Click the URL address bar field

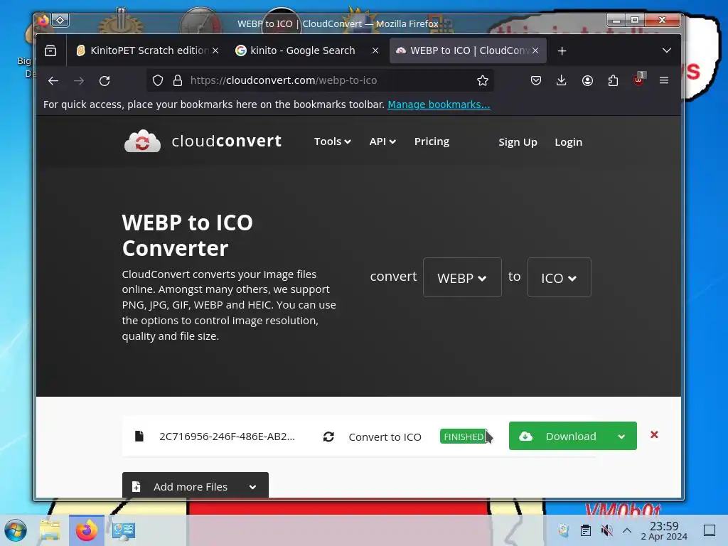[321, 81]
